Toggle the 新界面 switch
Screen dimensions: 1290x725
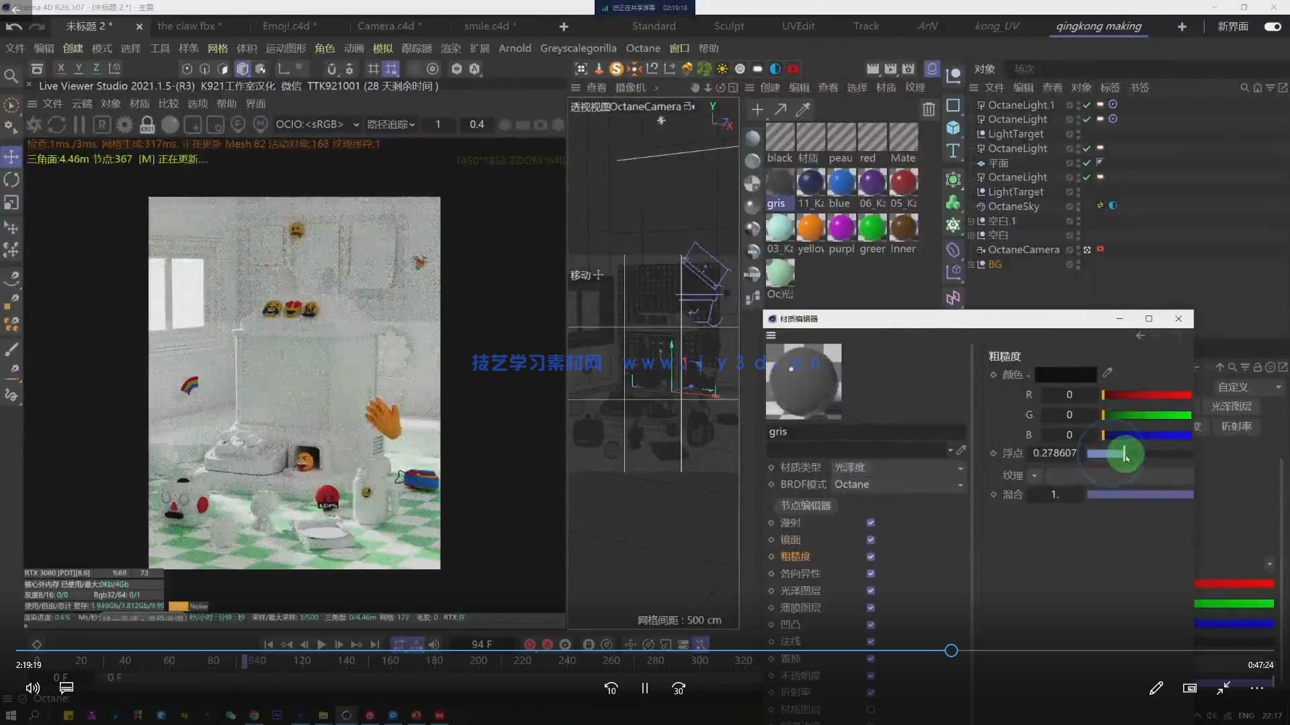click(1272, 26)
